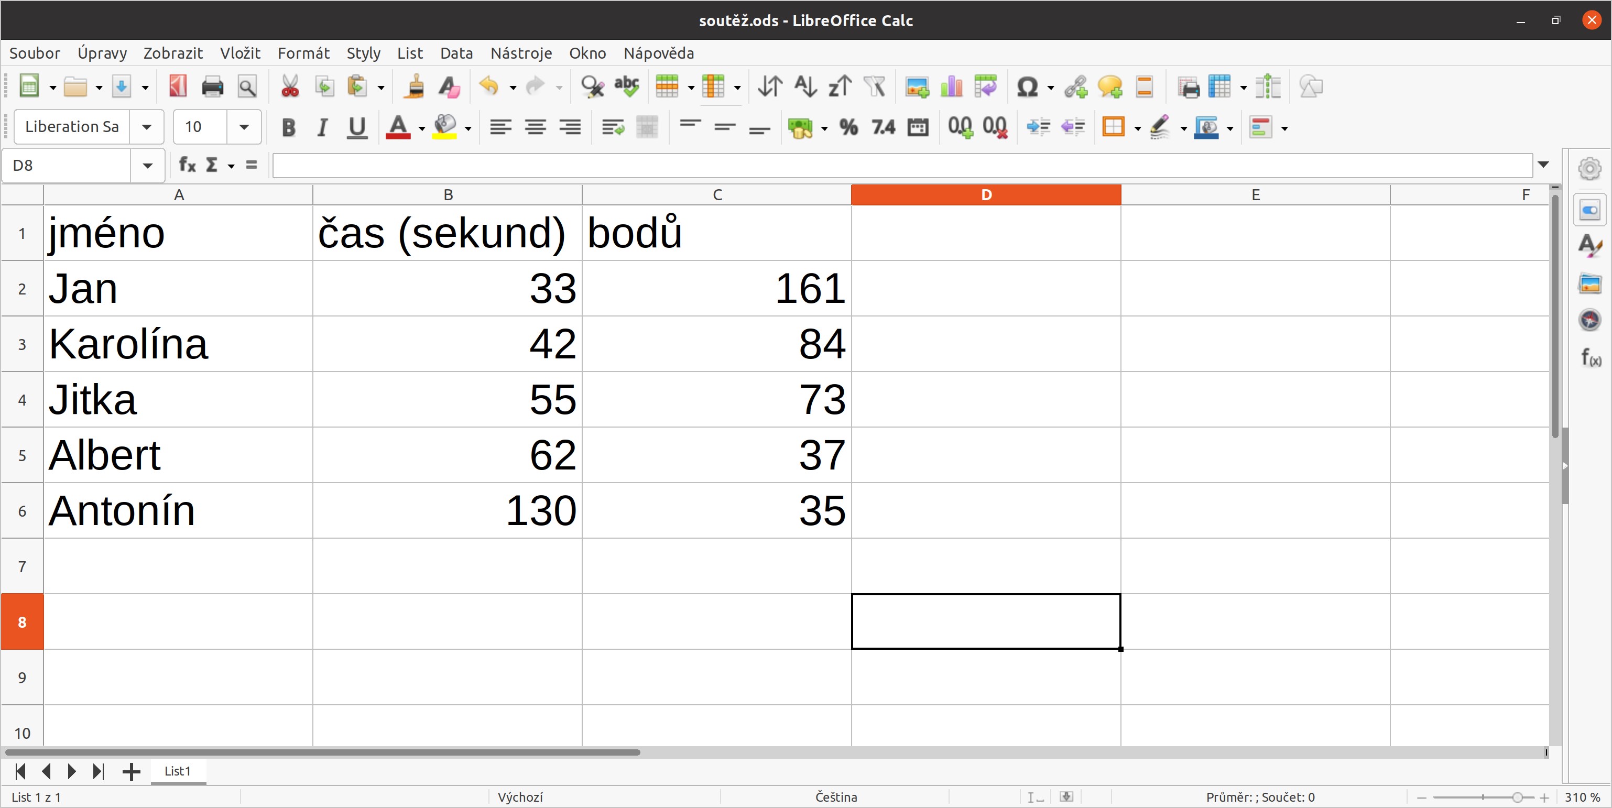Click the column D header
The height and width of the screenshot is (808, 1612).
tap(986, 194)
